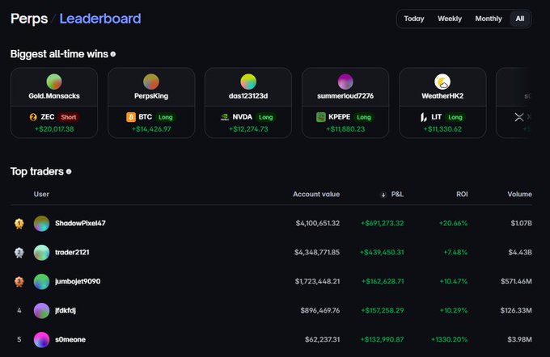Click ROI value +1330.20%
This screenshot has height=357, width=550.
tap(450, 339)
